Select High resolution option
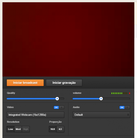Viewport: 137px width, 138px height. 26,129
